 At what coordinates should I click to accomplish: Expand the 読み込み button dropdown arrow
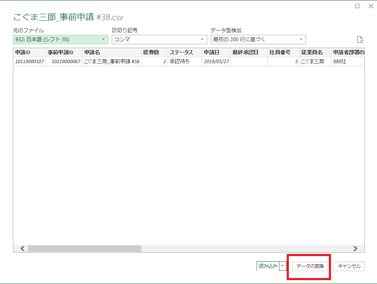tap(283, 266)
